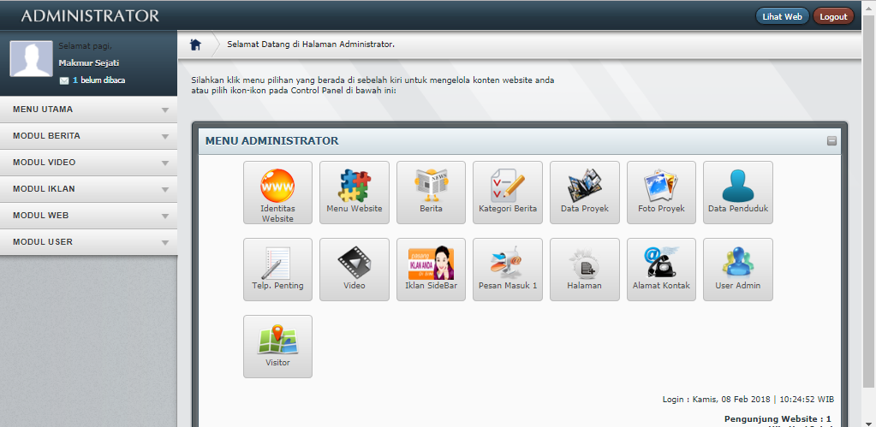Image resolution: width=876 pixels, height=427 pixels.
Task: Click the home icon in the breadcrumb
Action: (x=196, y=44)
